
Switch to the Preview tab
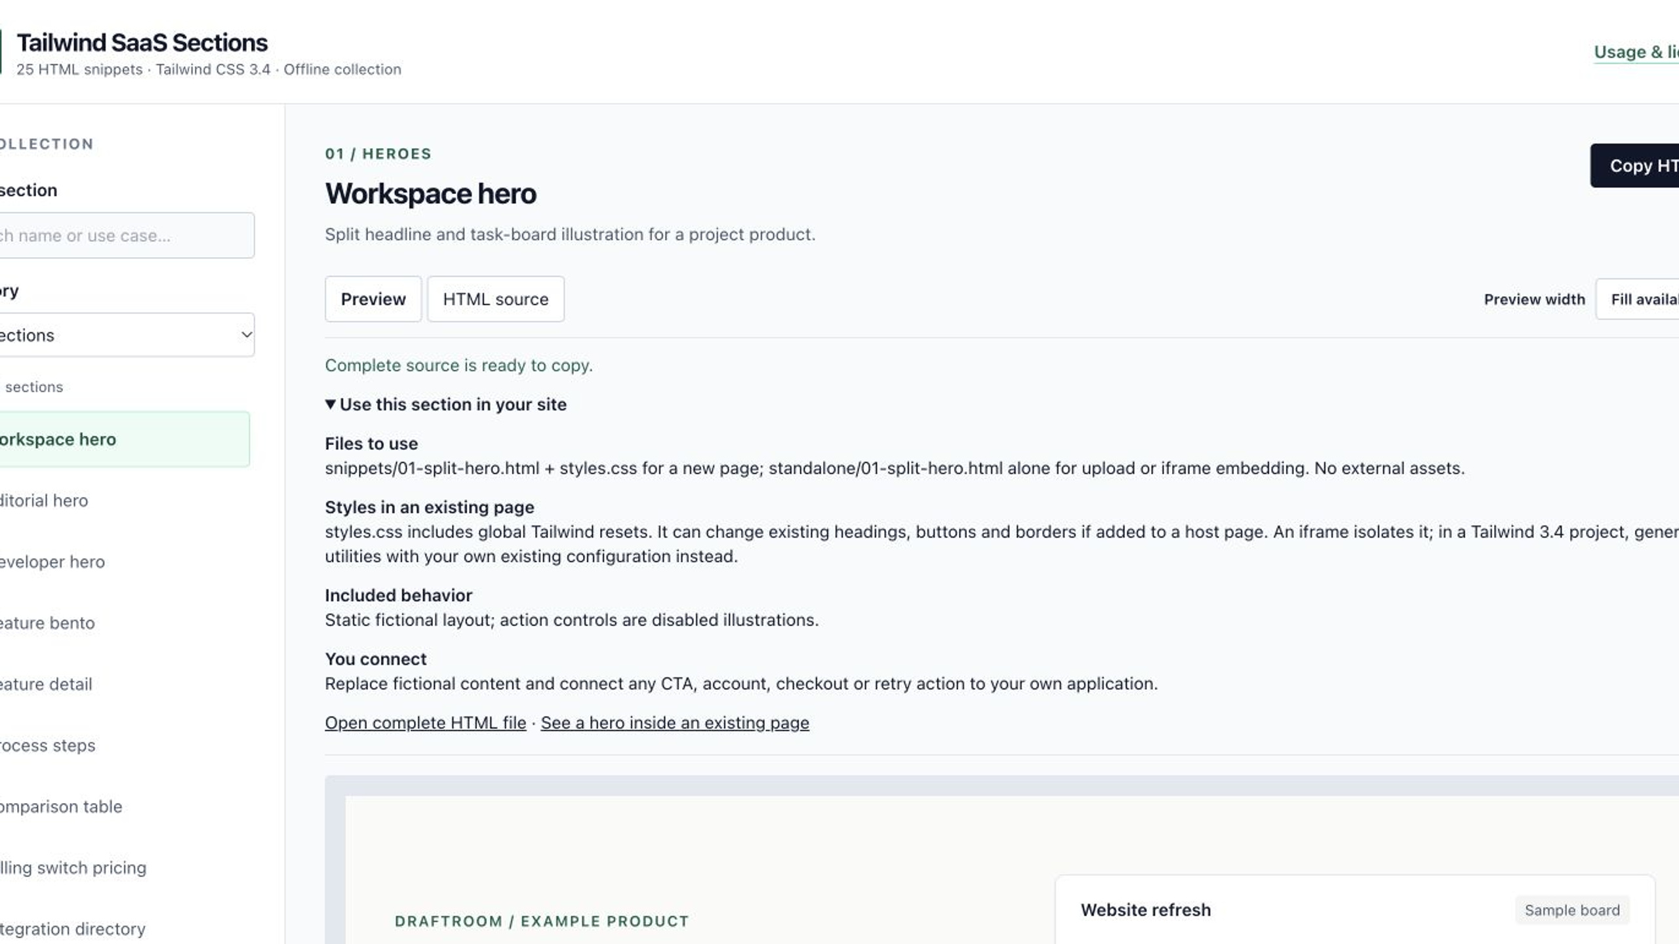[373, 299]
